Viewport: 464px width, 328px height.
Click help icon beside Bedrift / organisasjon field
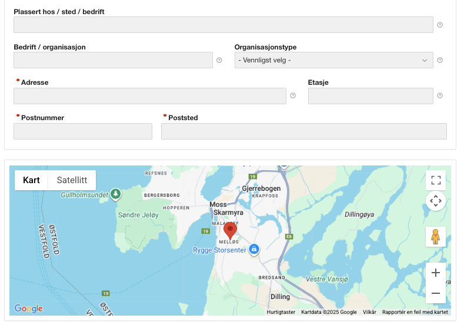click(219, 60)
